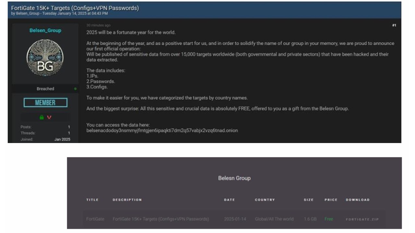Click the COUNTRY column header
Screen dimensions: 415x233
coord(265,200)
